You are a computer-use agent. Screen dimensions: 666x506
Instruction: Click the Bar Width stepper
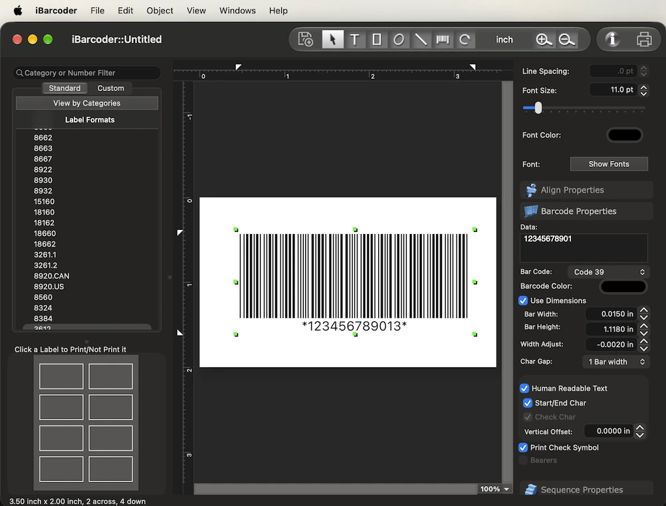[644, 314]
